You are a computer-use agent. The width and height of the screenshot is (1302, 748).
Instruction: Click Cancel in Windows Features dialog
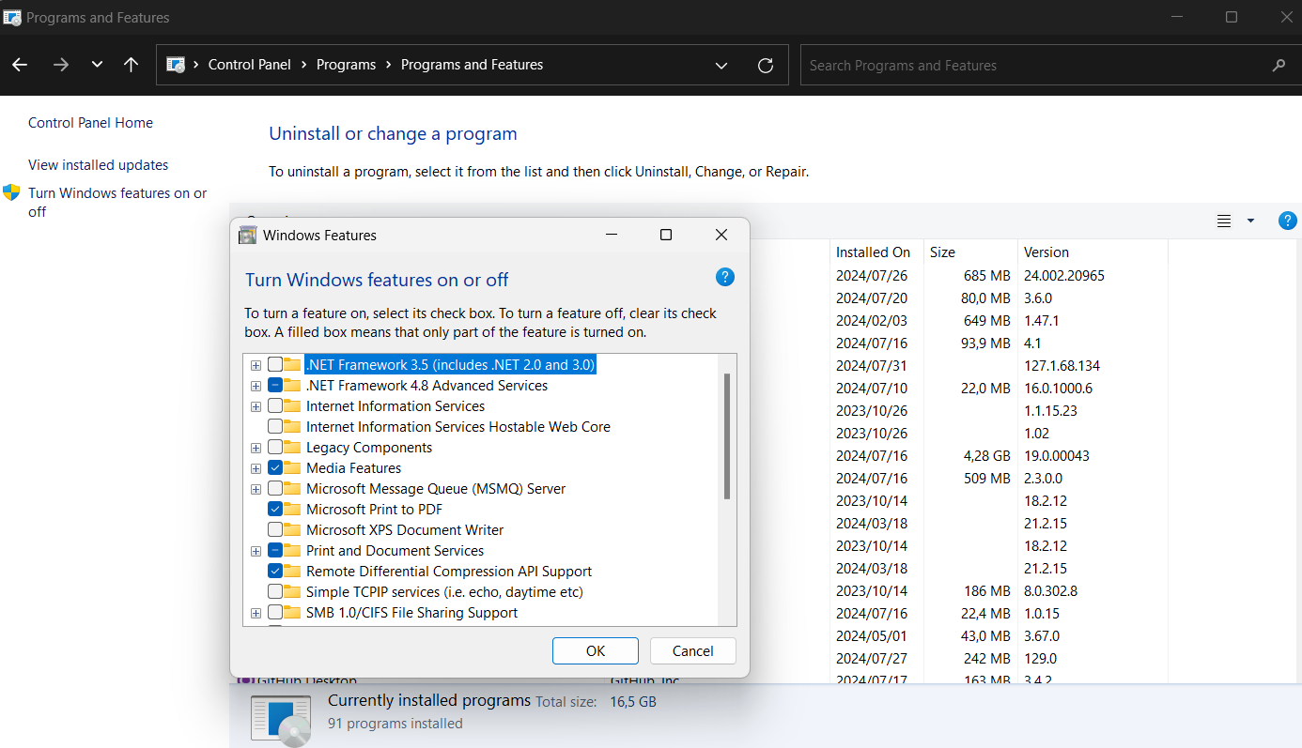point(693,650)
